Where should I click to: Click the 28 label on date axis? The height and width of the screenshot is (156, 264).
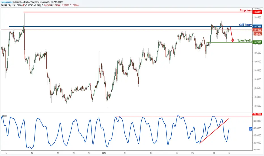coord(89,153)
